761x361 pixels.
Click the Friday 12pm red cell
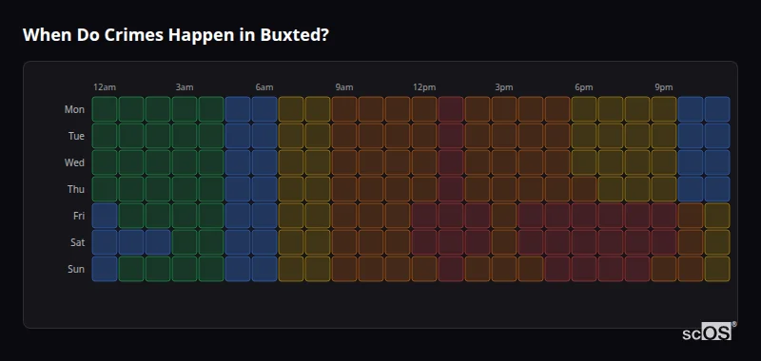coord(424,216)
